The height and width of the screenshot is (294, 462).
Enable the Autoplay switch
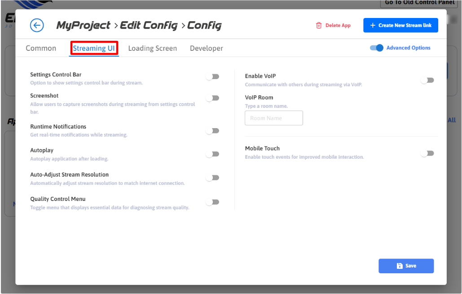212,154
